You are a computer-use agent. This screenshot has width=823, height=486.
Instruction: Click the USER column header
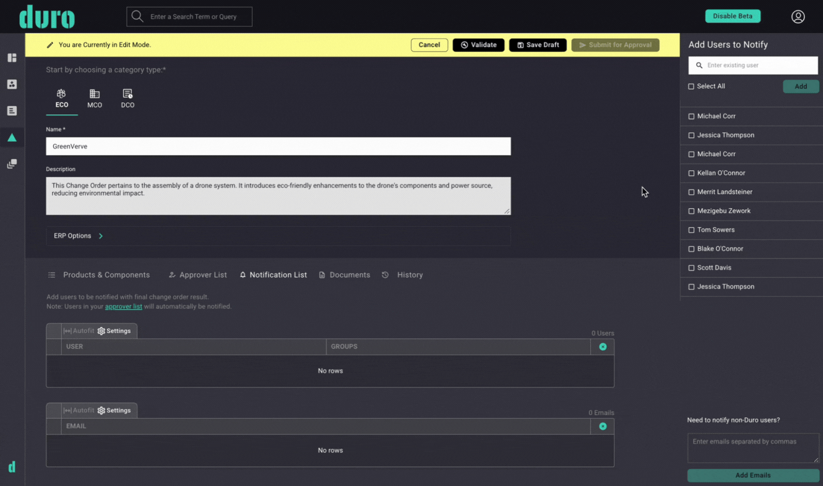193,347
